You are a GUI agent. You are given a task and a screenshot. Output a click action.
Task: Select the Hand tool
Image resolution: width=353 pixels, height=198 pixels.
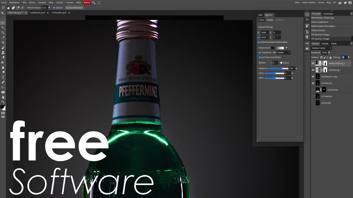click(x=3, y=97)
